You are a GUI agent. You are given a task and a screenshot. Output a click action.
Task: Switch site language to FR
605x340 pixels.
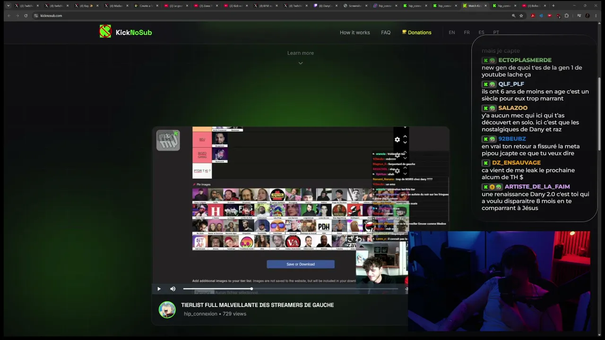(467, 33)
